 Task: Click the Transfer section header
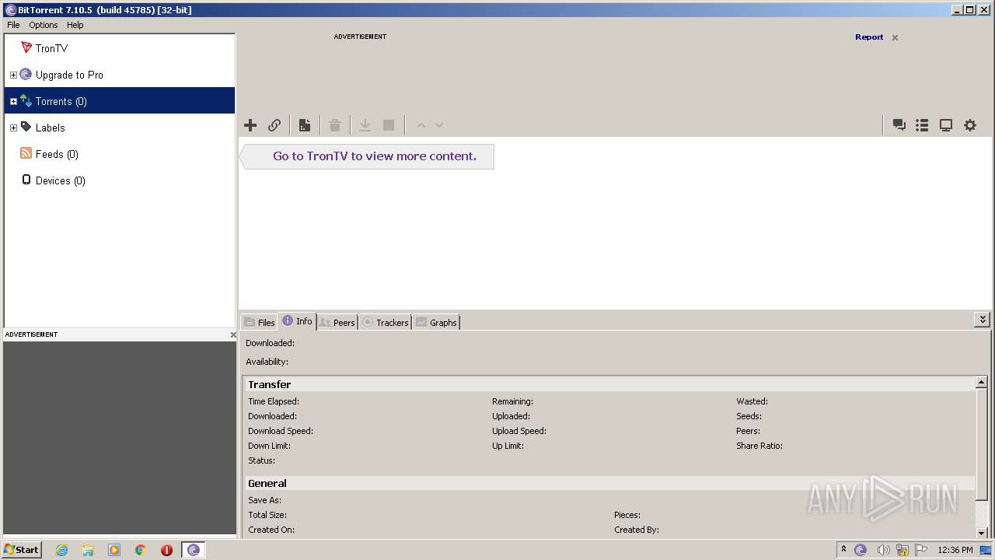tap(609, 384)
